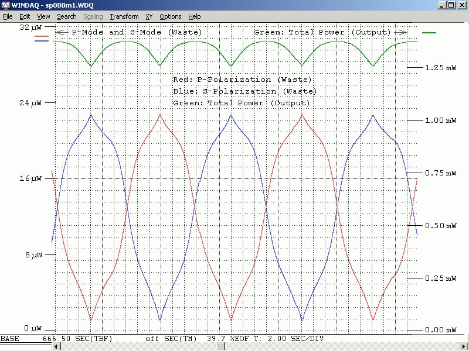Open the Help menu
Viewport: 469px width, 351px height.
click(195, 16)
